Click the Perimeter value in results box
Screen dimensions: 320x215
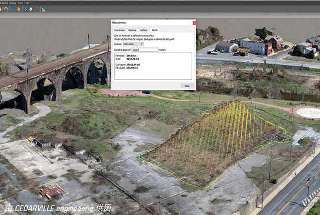tap(131, 56)
